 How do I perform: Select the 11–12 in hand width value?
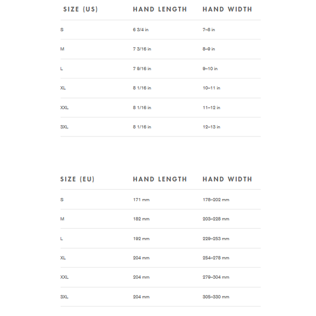click(211, 107)
